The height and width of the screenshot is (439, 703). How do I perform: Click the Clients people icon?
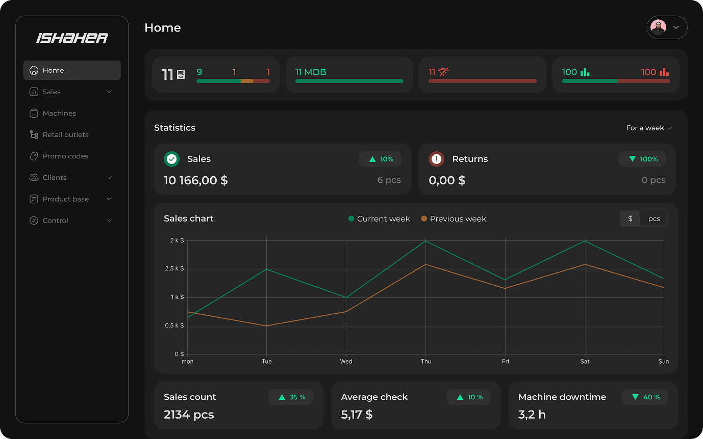(35, 177)
